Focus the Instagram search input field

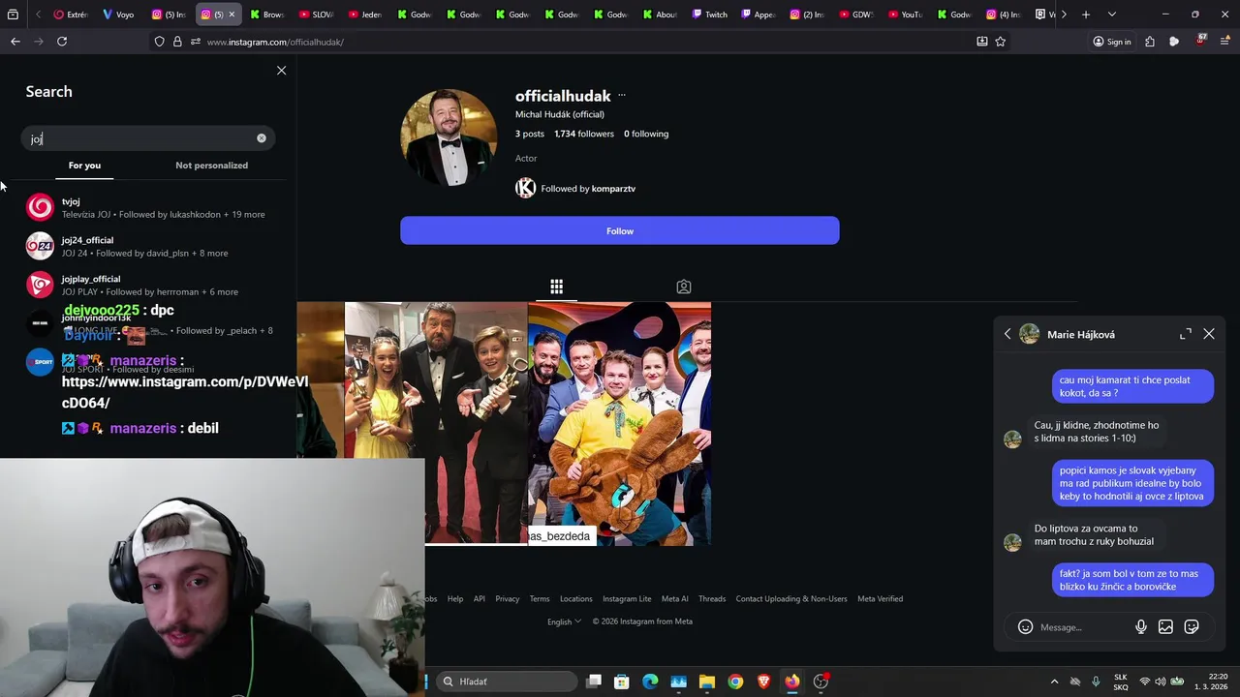click(147, 138)
